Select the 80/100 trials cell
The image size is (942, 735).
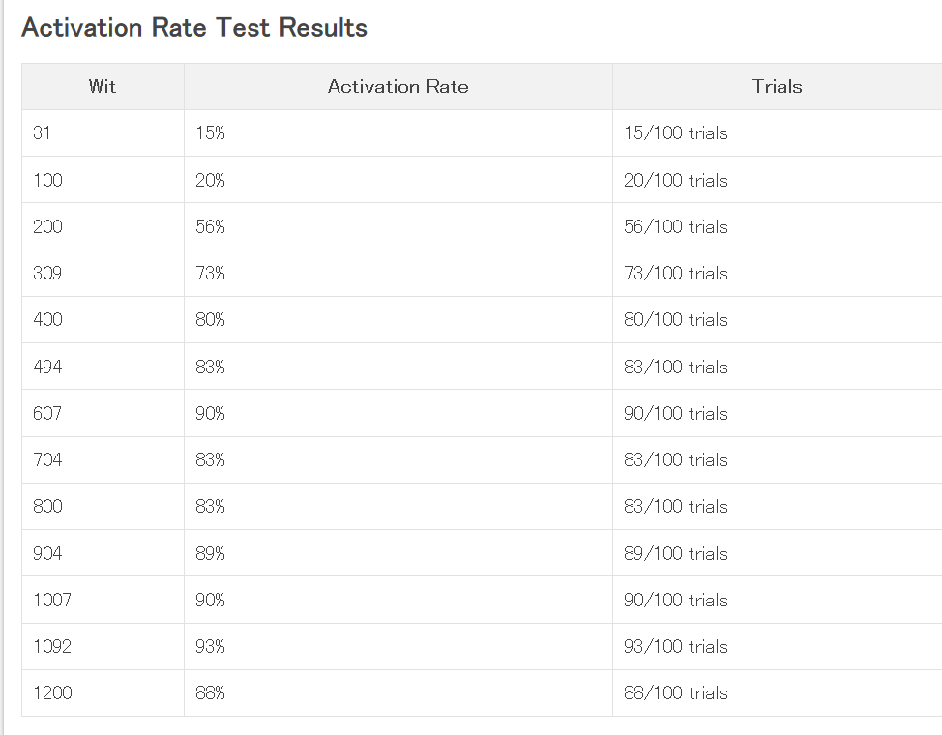(x=778, y=320)
